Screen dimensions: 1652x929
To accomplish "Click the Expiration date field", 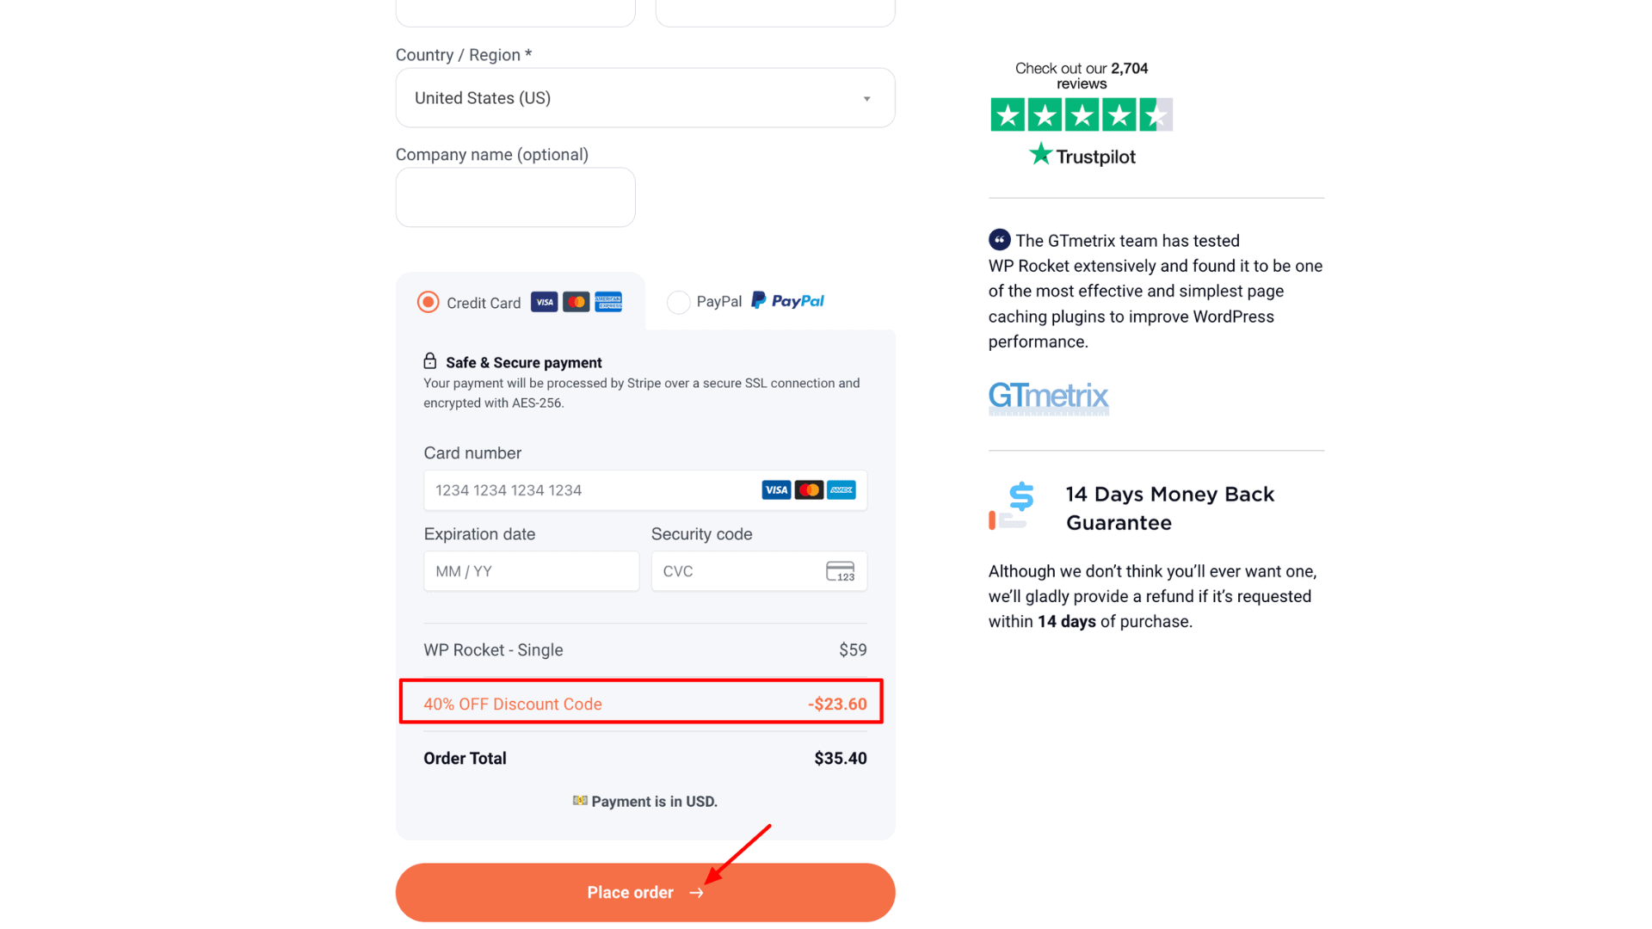I will (531, 571).
